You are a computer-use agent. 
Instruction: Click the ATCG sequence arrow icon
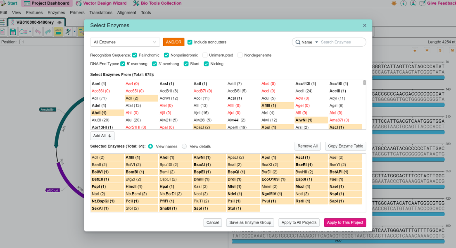(x=58, y=32)
